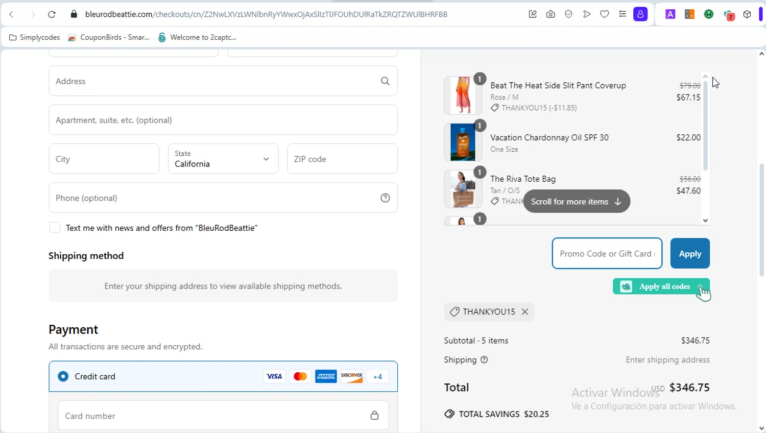
Task: Open the shield protection icon
Action: pyautogui.click(x=568, y=14)
